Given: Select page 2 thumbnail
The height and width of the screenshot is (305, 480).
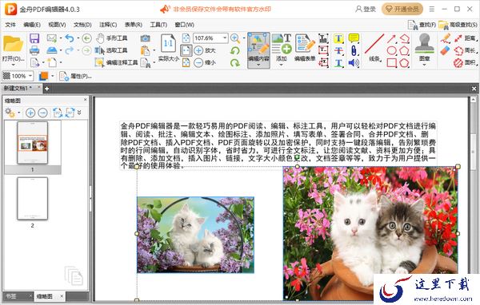Looking at the screenshot, I should click(x=33, y=198).
